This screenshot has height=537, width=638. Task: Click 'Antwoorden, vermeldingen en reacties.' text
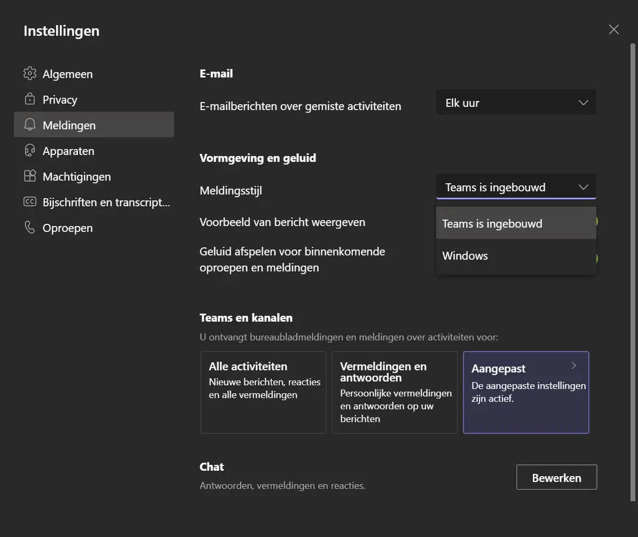click(x=282, y=486)
